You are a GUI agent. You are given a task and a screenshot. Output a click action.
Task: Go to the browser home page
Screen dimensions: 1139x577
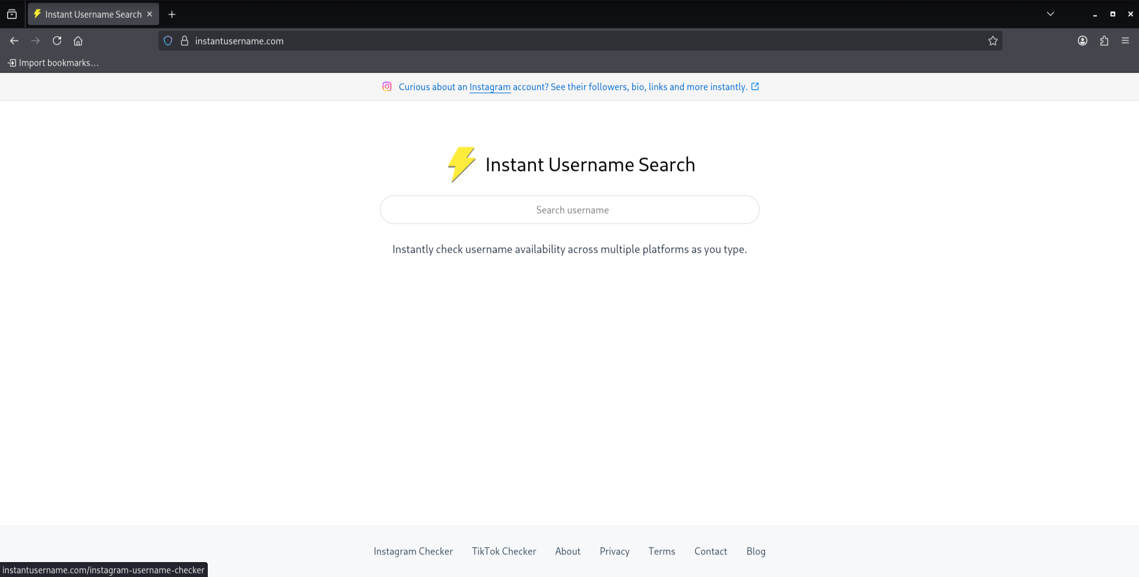coord(78,41)
